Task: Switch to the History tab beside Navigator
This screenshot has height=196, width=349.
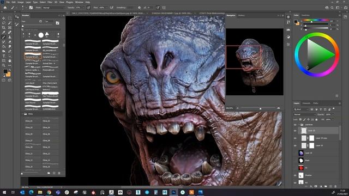Action: 241,16
